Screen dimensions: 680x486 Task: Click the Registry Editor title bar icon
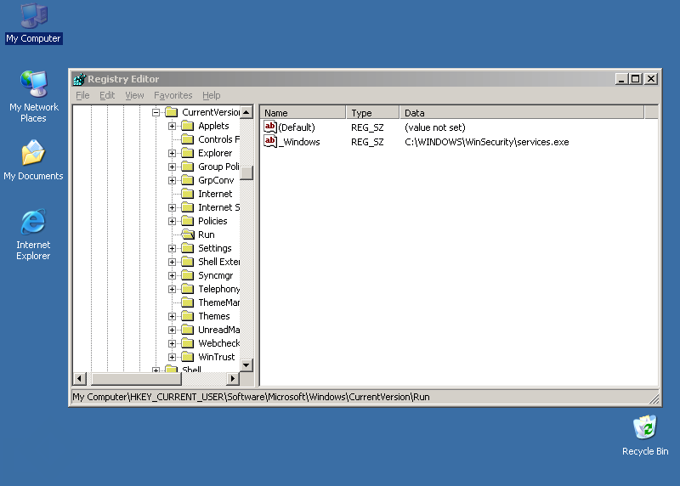click(80, 79)
